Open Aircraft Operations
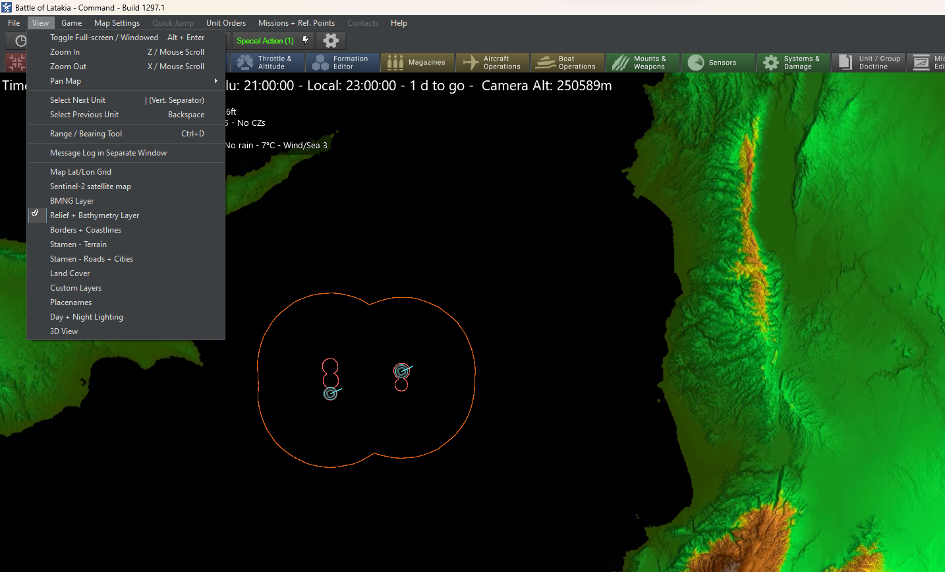This screenshot has height=572, width=945. 493,63
